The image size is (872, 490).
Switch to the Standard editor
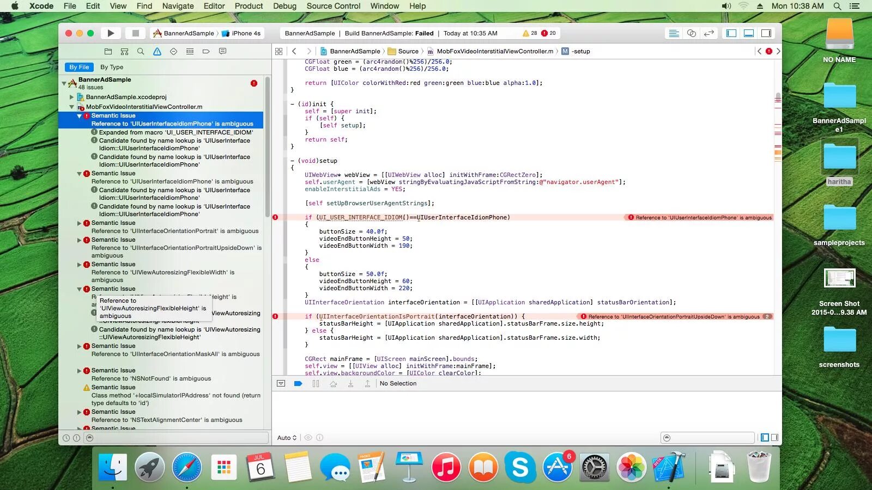tap(674, 33)
